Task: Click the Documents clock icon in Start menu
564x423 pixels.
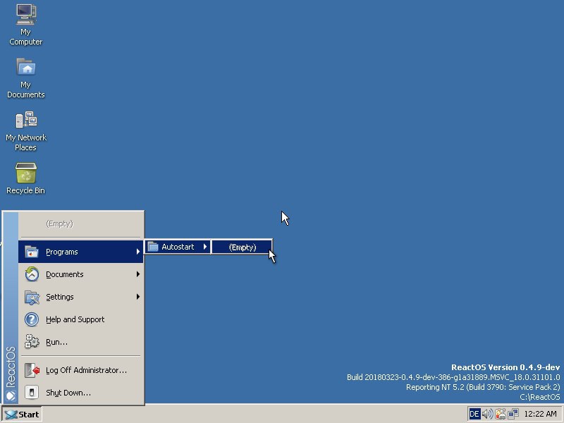Action: click(x=32, y=274)
